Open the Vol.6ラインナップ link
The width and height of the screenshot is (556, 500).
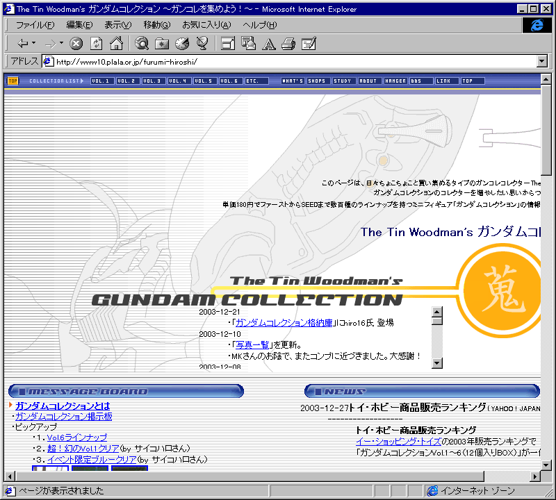[x=76, y=437]
